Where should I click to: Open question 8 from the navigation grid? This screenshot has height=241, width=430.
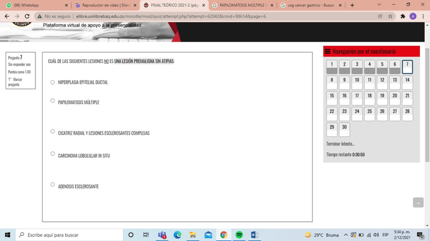(332, 83)
